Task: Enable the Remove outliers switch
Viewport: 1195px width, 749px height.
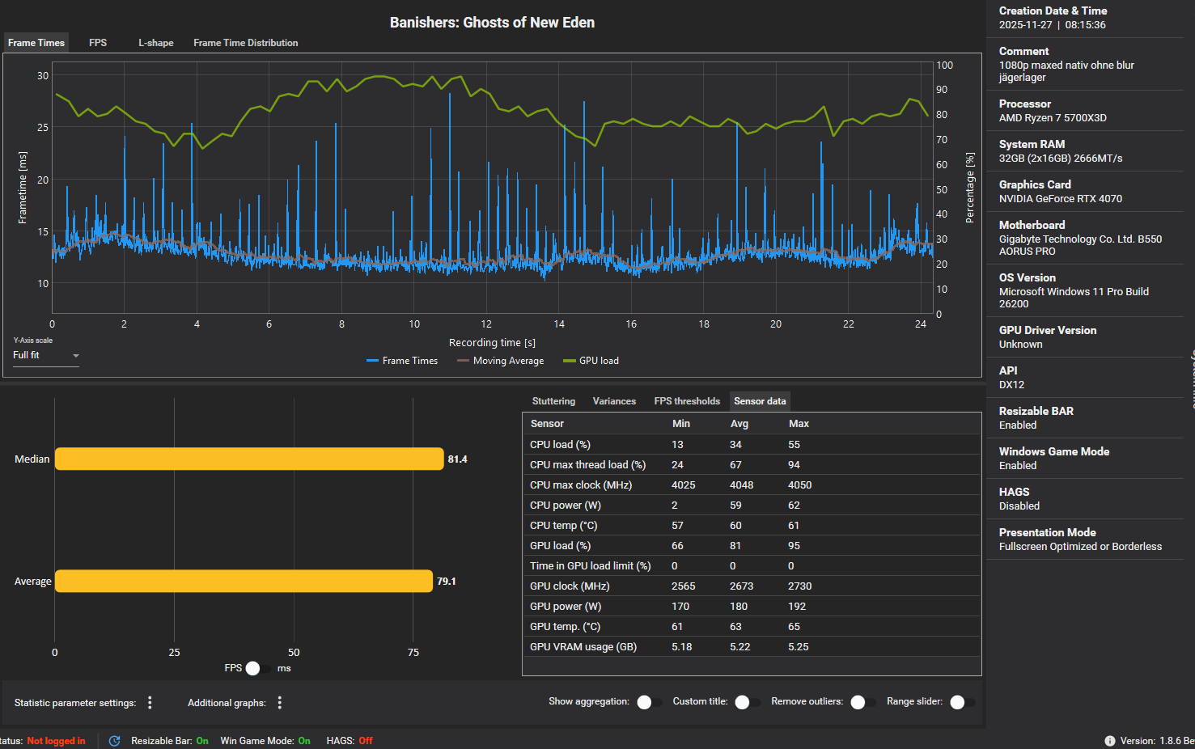Action: click(863, 702)
